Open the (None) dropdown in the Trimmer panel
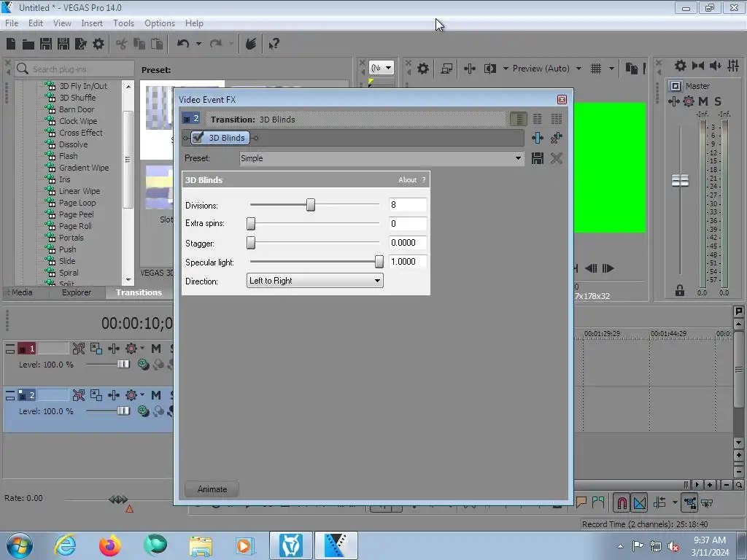 (381, 68)
